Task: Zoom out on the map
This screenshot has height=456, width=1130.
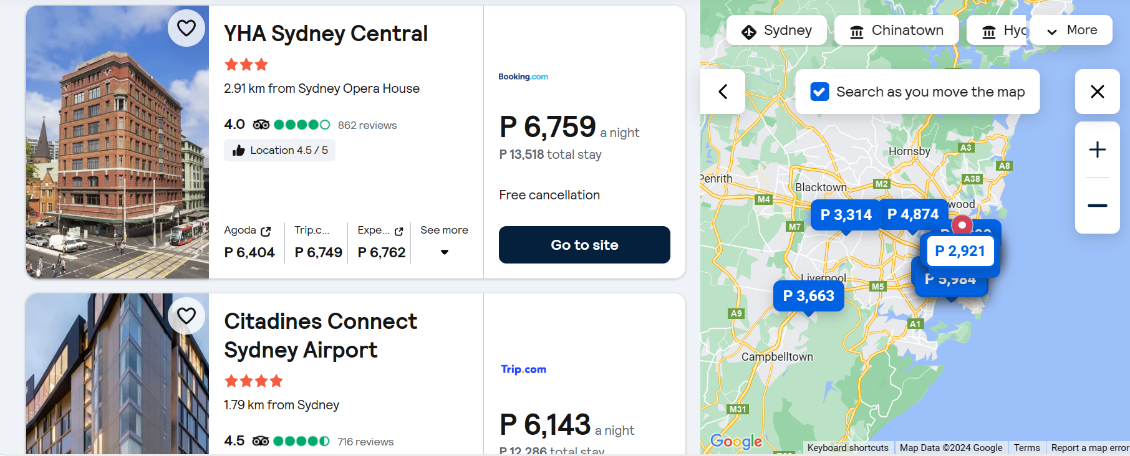Action: [1097, 206]
